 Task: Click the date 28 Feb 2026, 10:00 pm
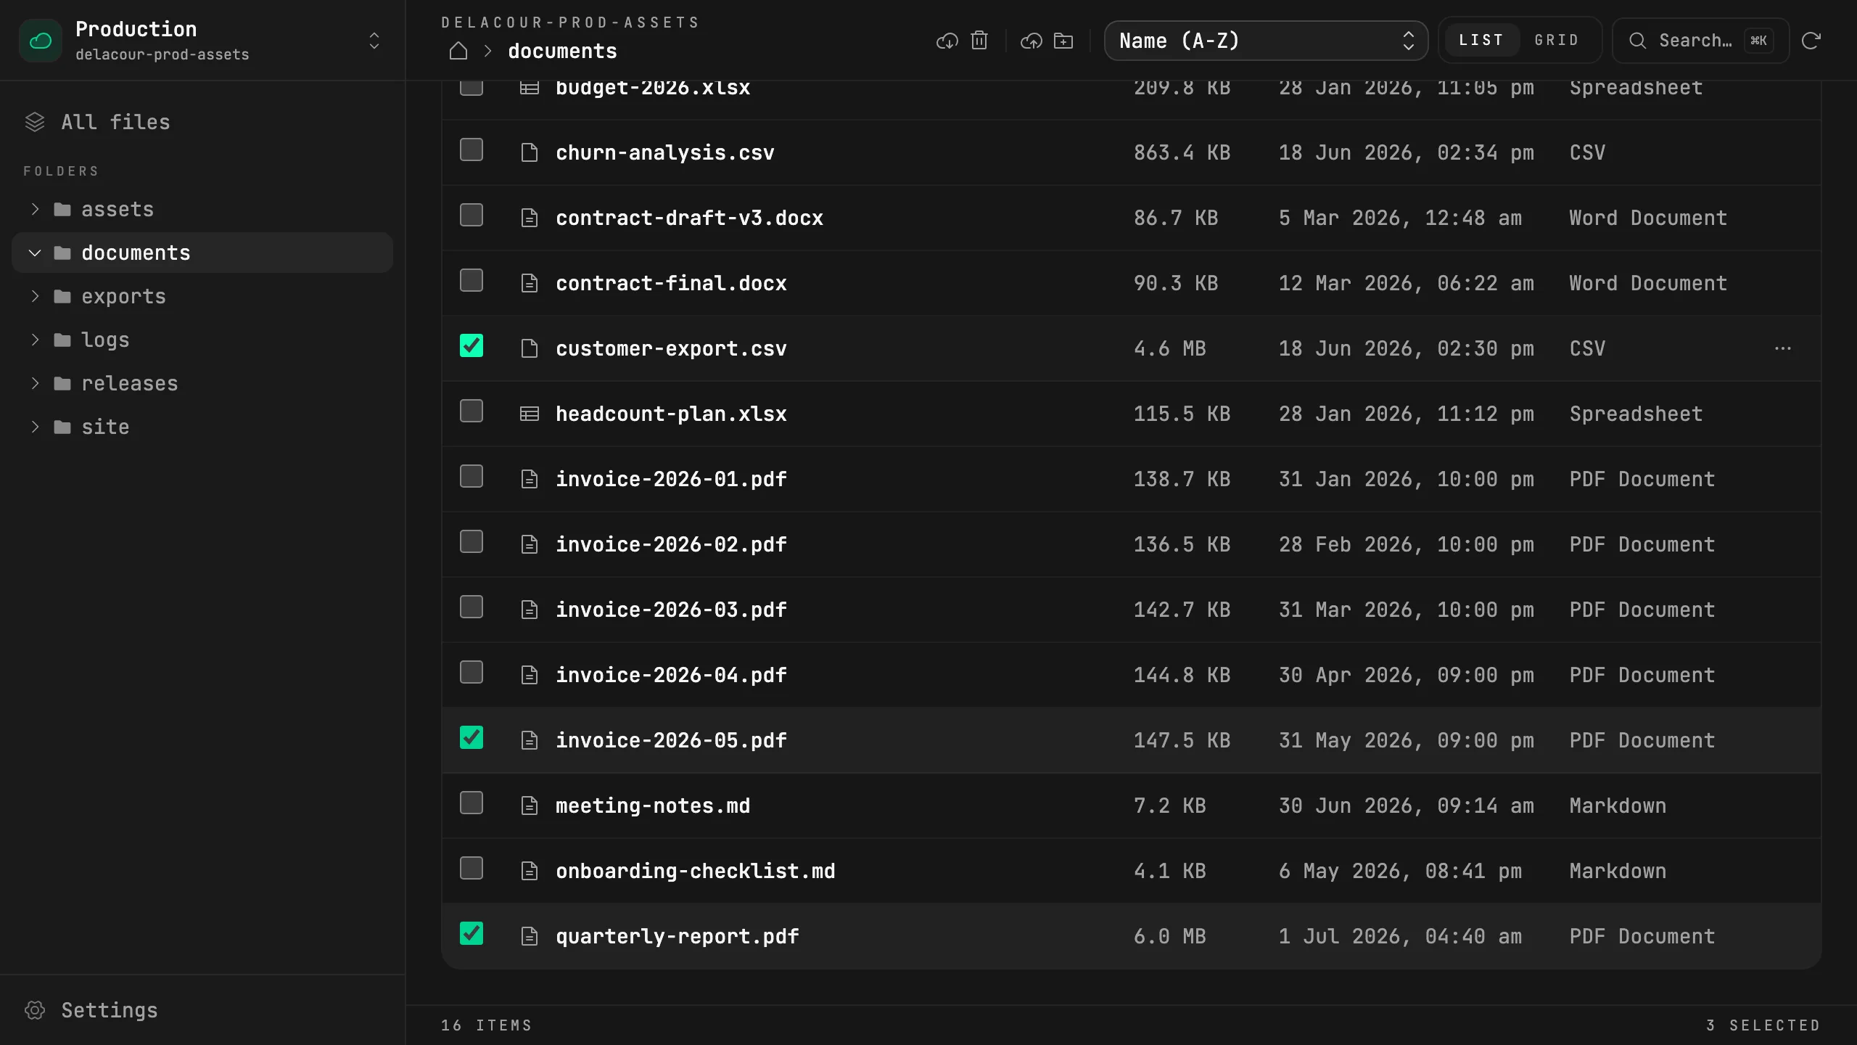1406,544
